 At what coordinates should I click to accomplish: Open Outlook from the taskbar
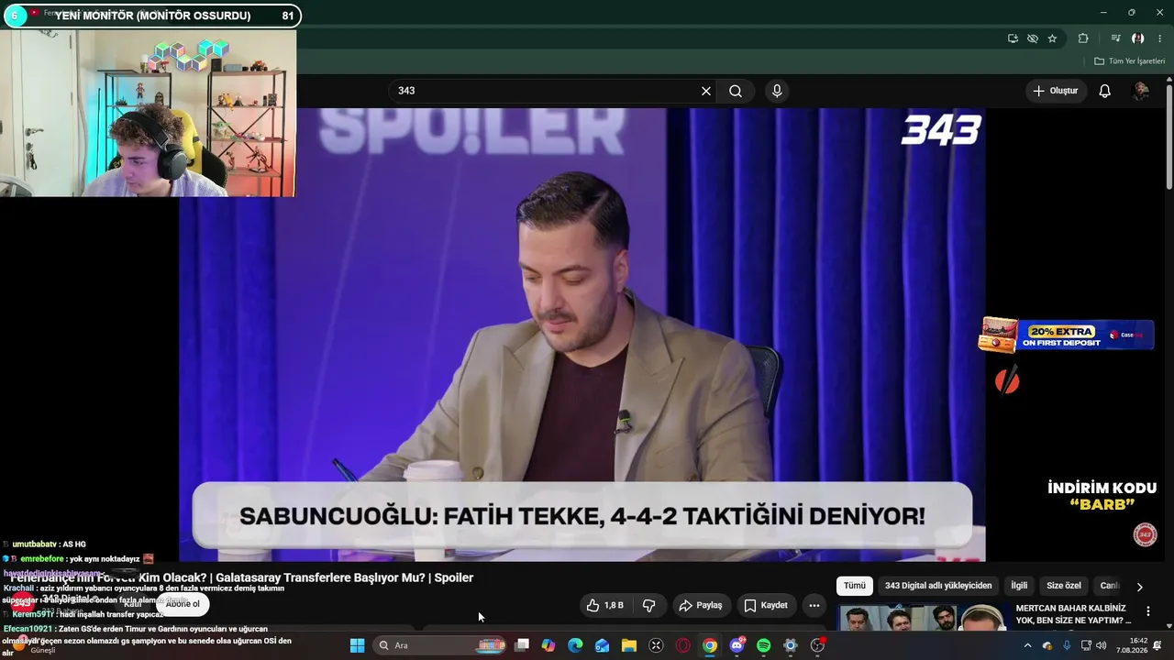602,645
